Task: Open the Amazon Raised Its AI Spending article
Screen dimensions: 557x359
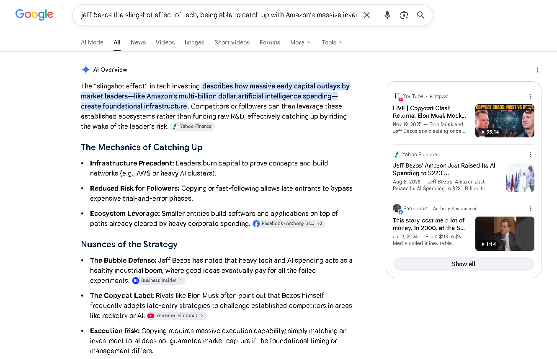Action: pos(444,169)
